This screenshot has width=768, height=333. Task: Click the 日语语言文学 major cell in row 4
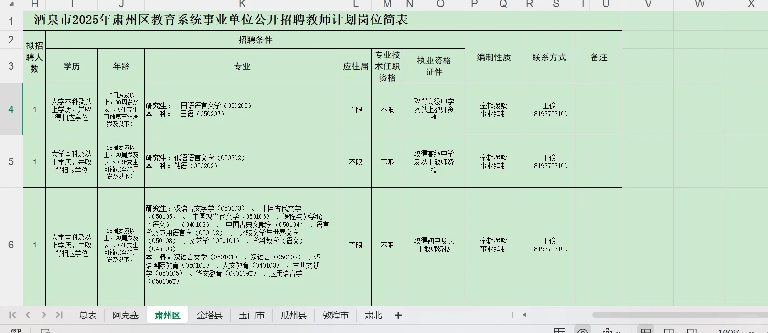(242, 109)
